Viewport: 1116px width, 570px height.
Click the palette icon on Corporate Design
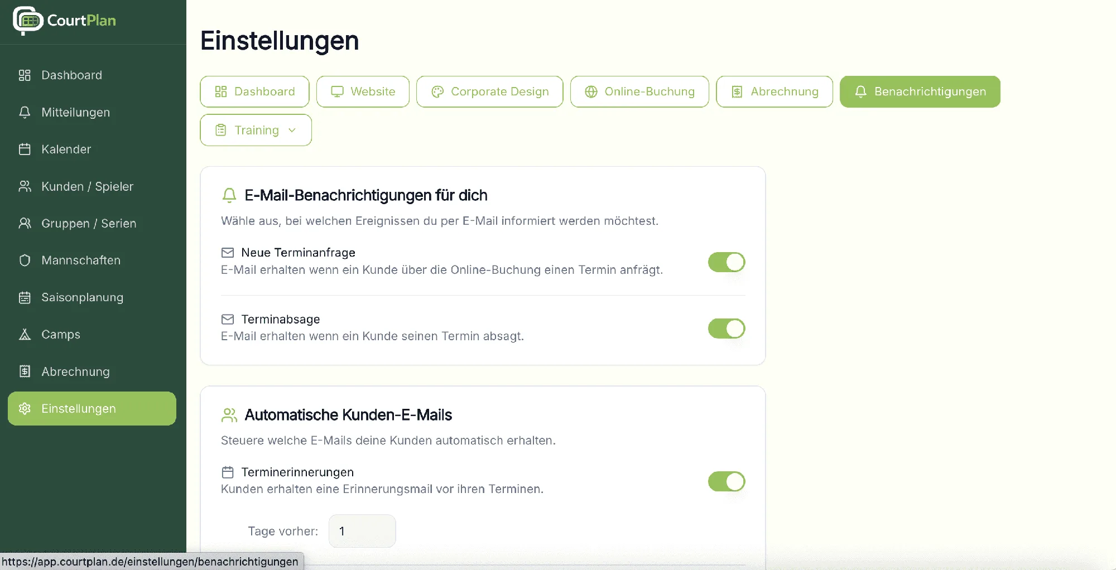click(x=437, y=91)
